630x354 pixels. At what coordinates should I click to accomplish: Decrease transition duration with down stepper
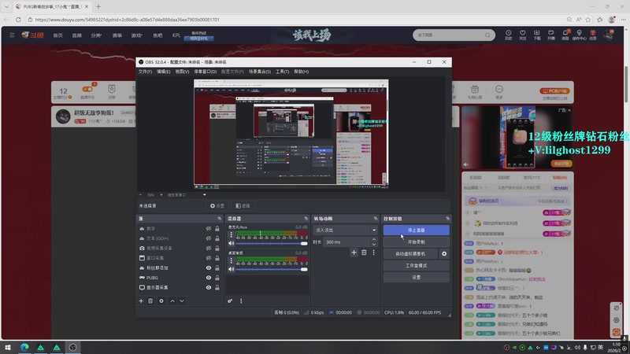(374, 245)
